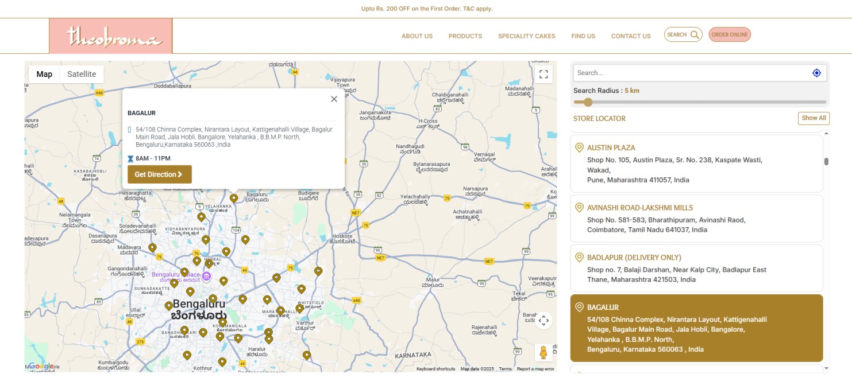This screenshot has height=381, width=852.
Task: Switch back to Map view
Action: pos(44,73)
